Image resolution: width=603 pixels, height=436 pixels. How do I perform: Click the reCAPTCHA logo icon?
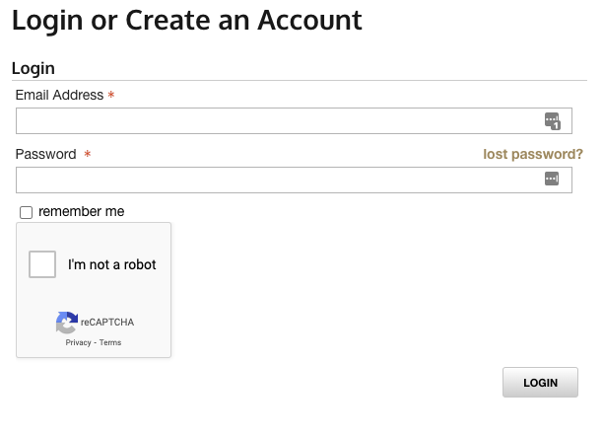[x=67, y=322]
